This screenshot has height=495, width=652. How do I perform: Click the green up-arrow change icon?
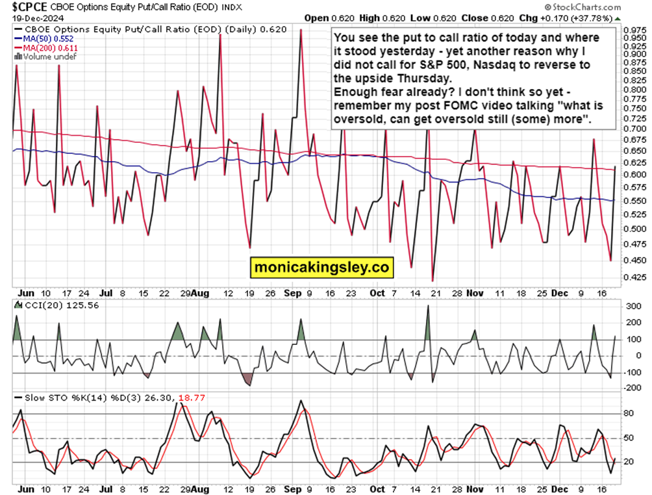[x=618, y=19]
